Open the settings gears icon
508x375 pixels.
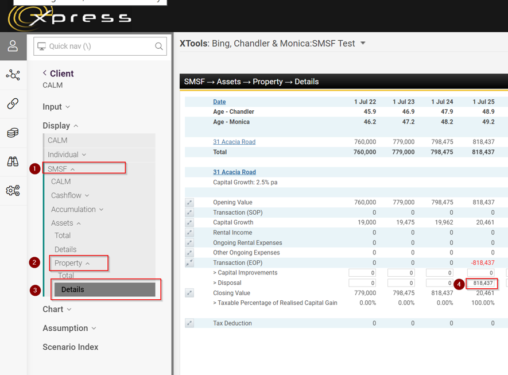tap(13, 191)
